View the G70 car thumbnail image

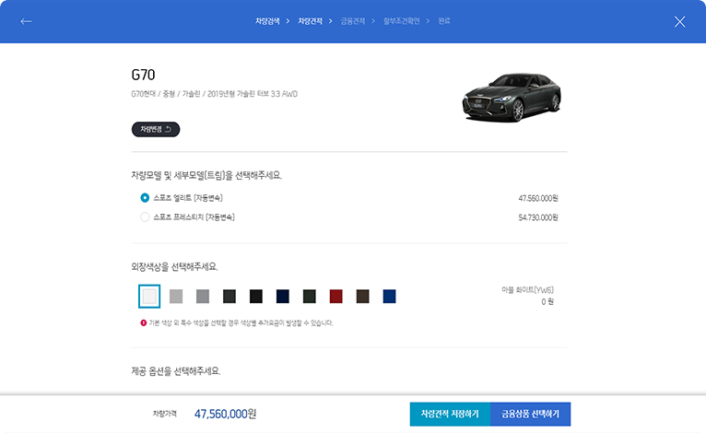click(x=512, y=98)
